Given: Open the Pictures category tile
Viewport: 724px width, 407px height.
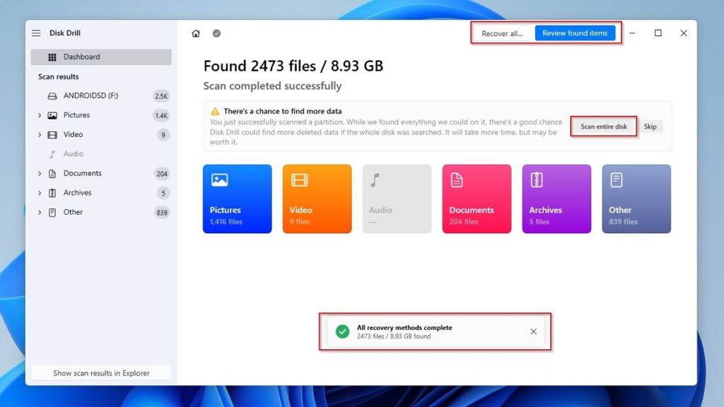Looking at the screenshot, I should (237, 199).
